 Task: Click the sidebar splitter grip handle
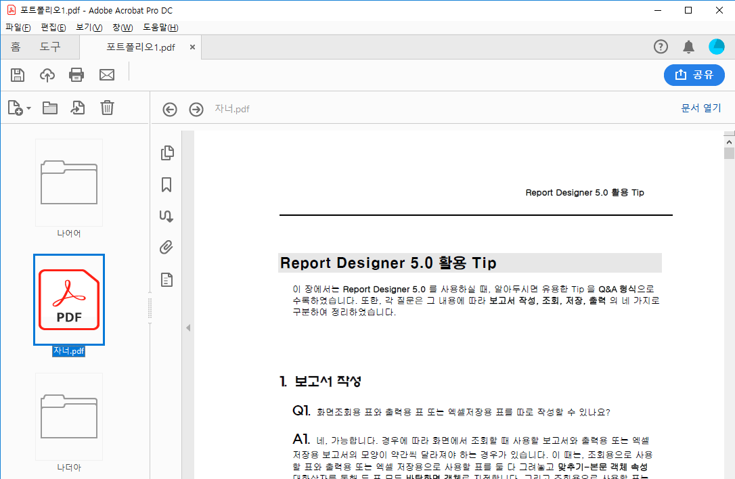(x=150, y=307)
